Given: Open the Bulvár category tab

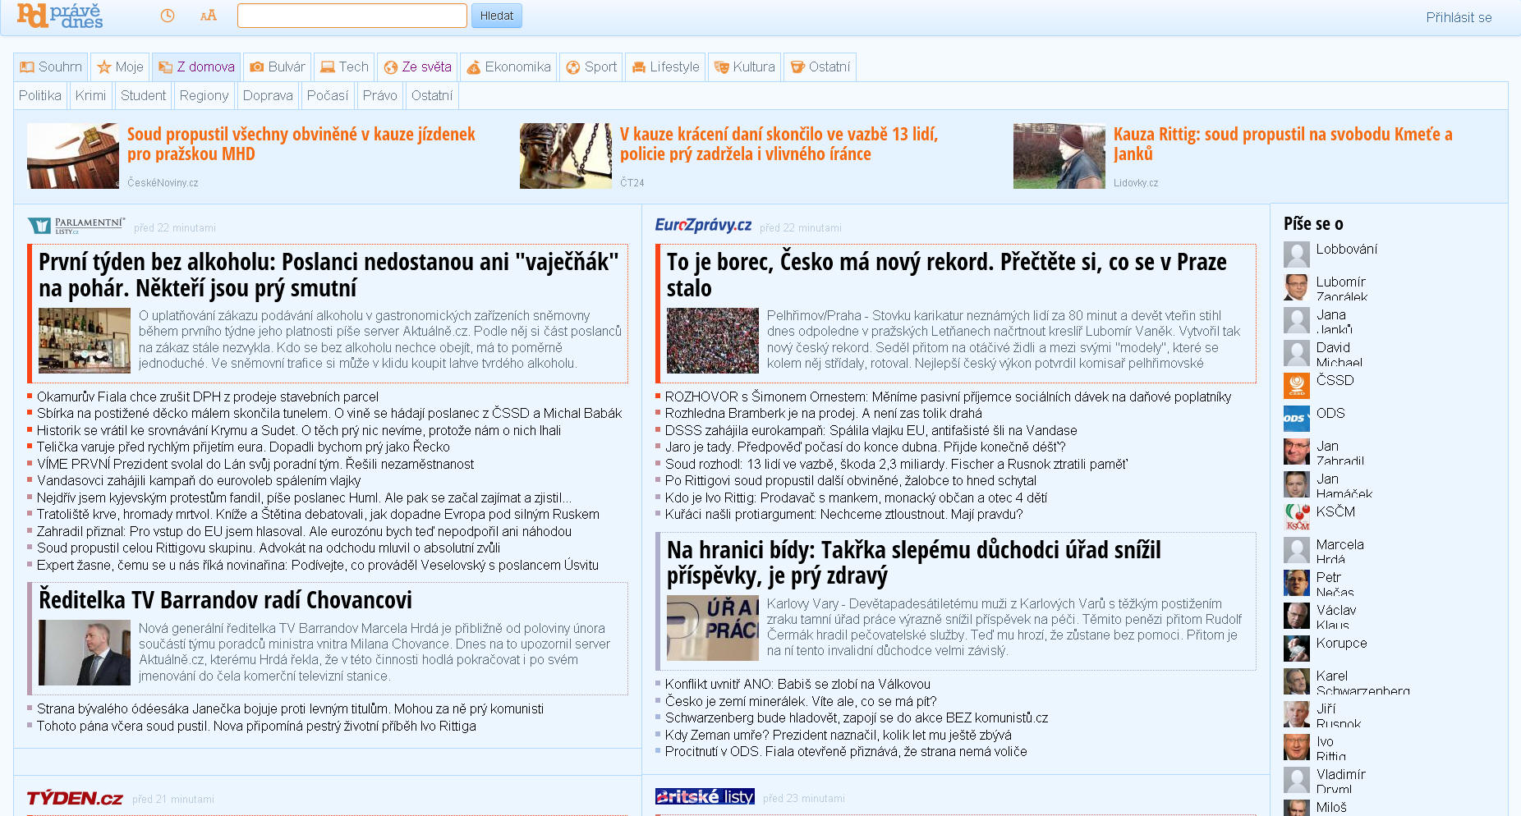Looking at the screenshot, I should [278, 67].
